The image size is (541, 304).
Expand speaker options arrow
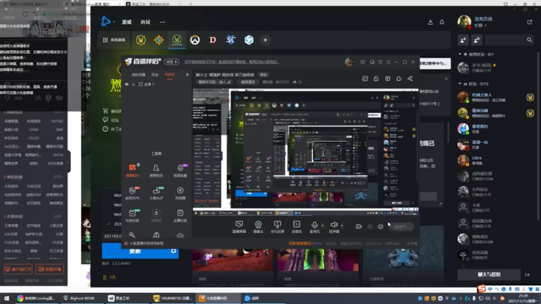pyautogui.click(x=342, y=226)
